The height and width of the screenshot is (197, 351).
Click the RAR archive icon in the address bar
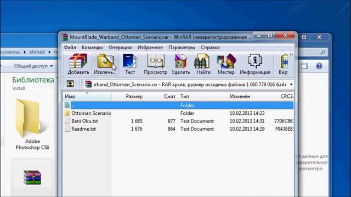click(x=88, y=84)
